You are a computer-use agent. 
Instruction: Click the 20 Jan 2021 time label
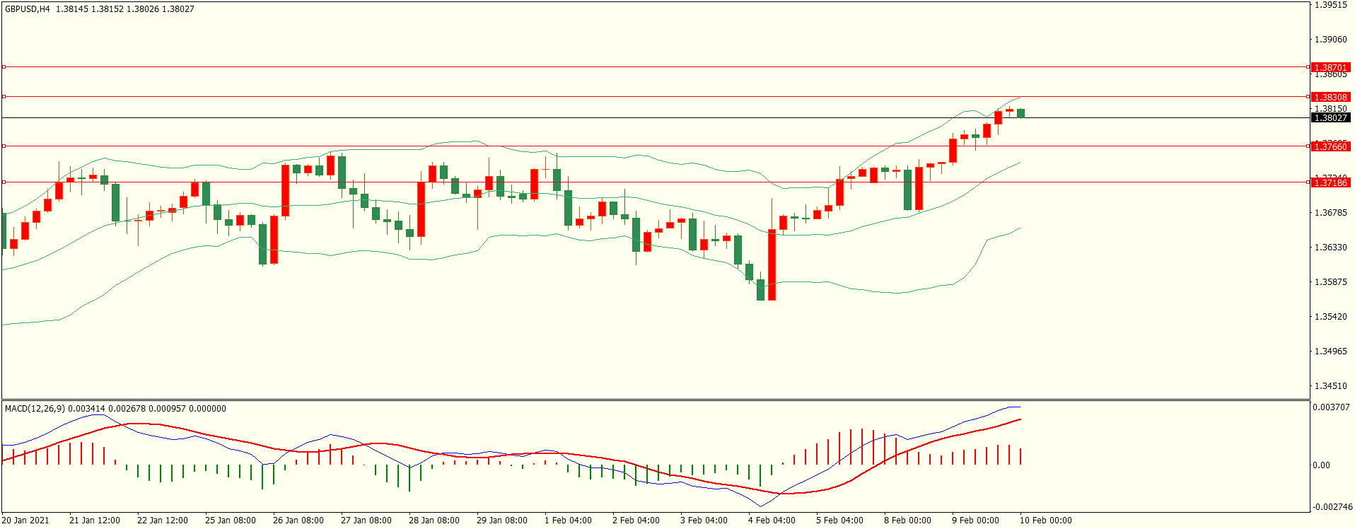coord(25,521)
